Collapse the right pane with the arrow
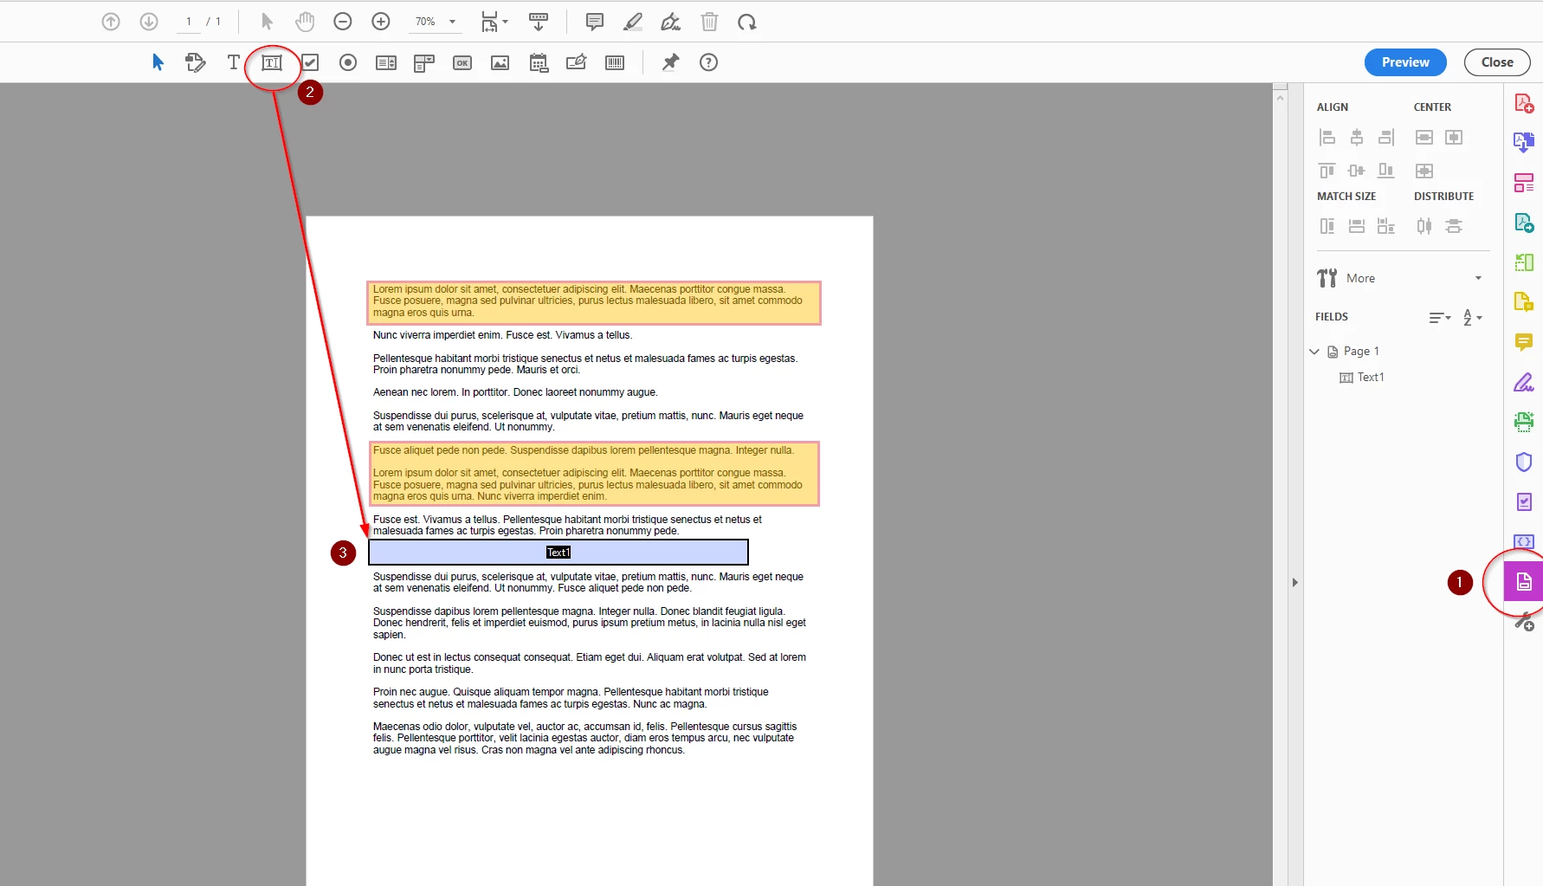 click(x=1295, y=582)
